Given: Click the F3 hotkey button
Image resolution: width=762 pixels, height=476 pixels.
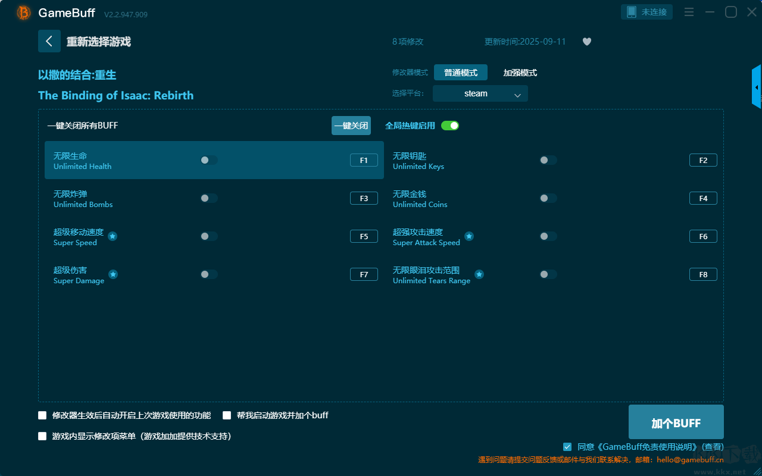Looking at the screenshot, I should [x=364, y=198].
